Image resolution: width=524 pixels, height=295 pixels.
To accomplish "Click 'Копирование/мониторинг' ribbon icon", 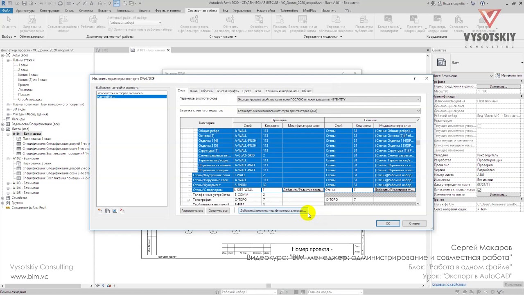I will (388, 19).
